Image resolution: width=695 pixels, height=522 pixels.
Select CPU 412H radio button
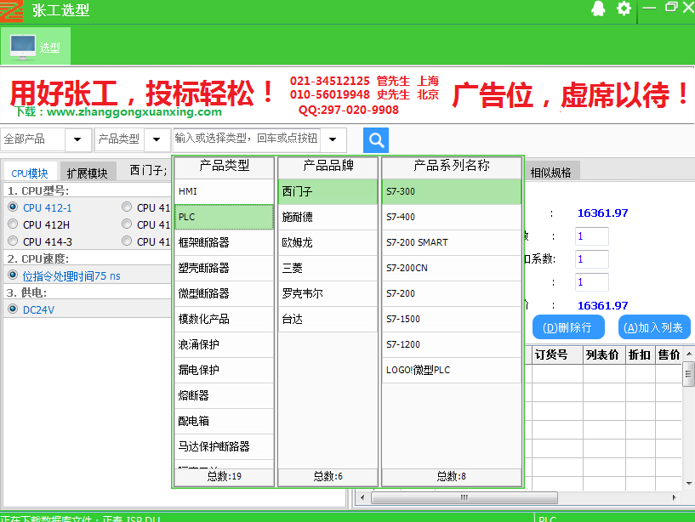tap(13, 224)
